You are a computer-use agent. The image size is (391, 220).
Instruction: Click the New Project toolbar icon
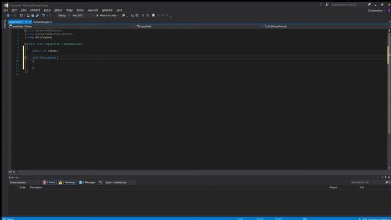pyautogui.click(x=21, y=15)
